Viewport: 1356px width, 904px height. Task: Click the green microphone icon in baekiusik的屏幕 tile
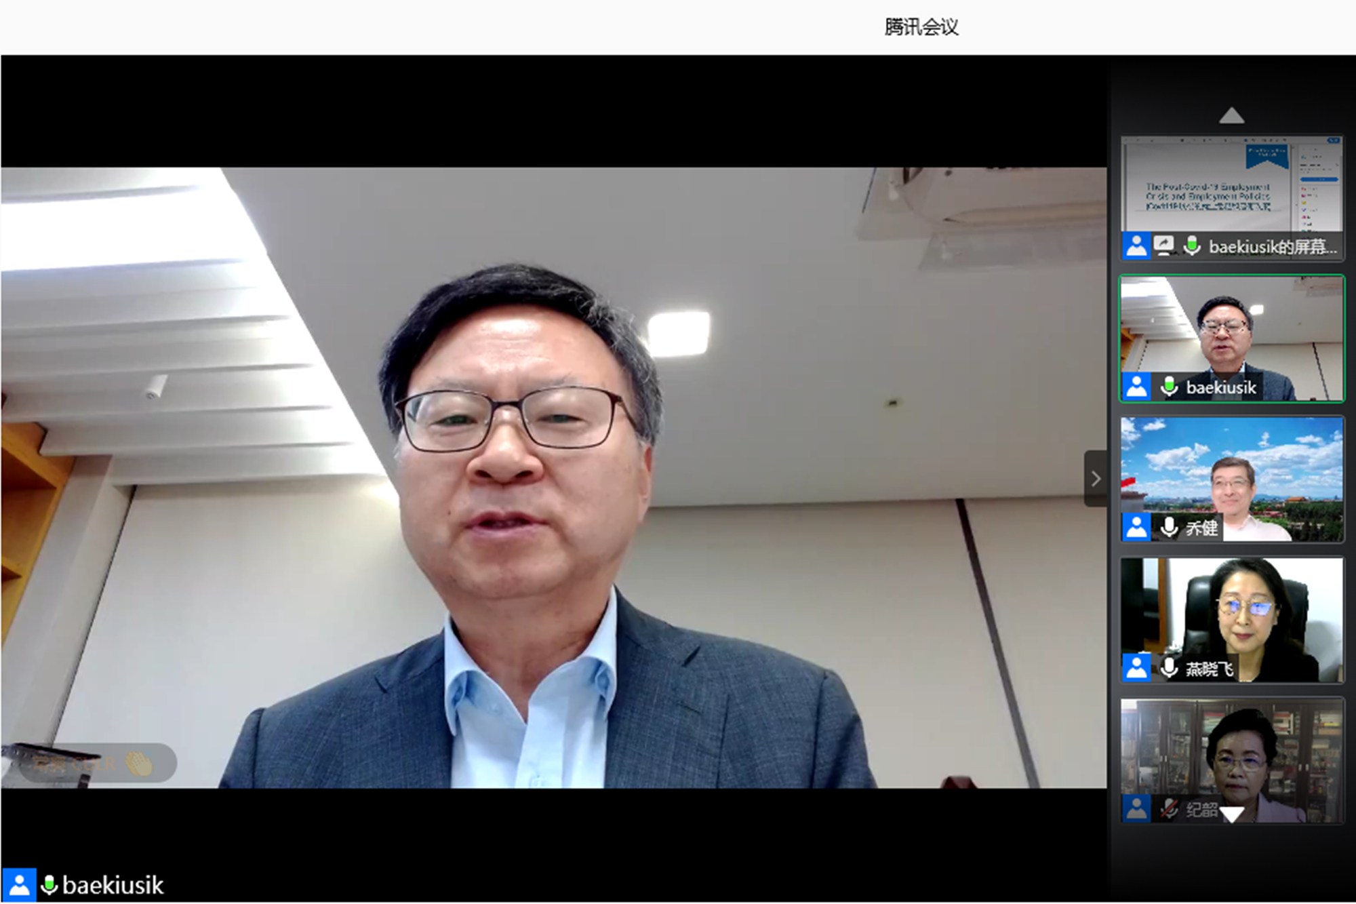pos(1191,245)
